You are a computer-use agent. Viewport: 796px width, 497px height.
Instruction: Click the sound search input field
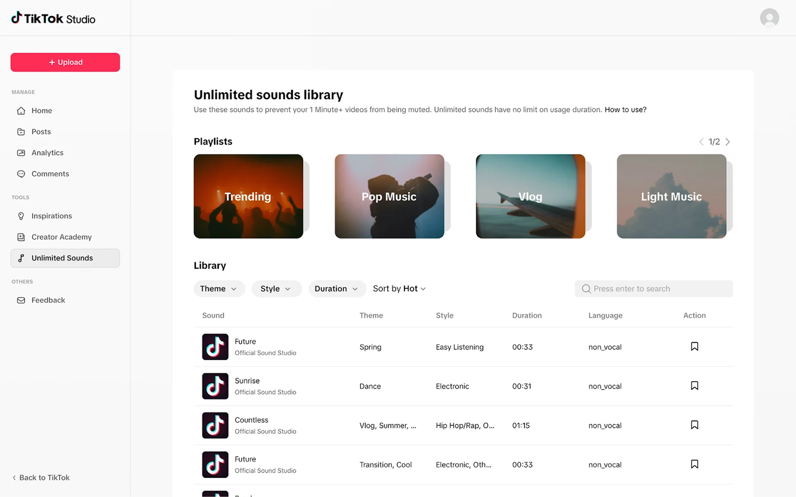653,289
